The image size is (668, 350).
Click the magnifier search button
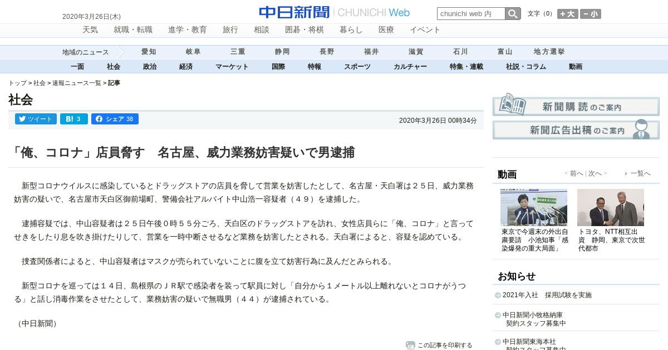point(513,14)
